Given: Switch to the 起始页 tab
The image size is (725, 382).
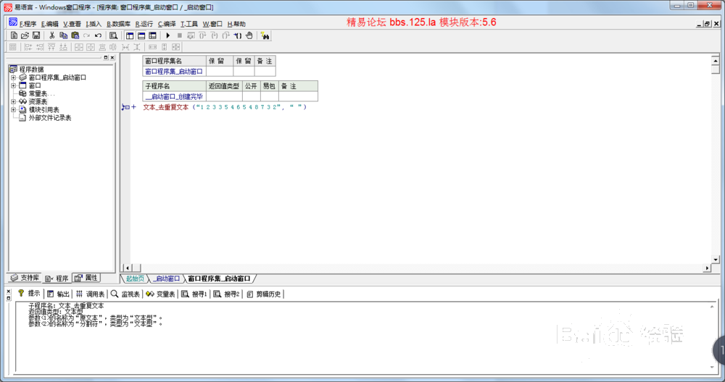Looking at the screenshot, I should click(x=134, y=279).
